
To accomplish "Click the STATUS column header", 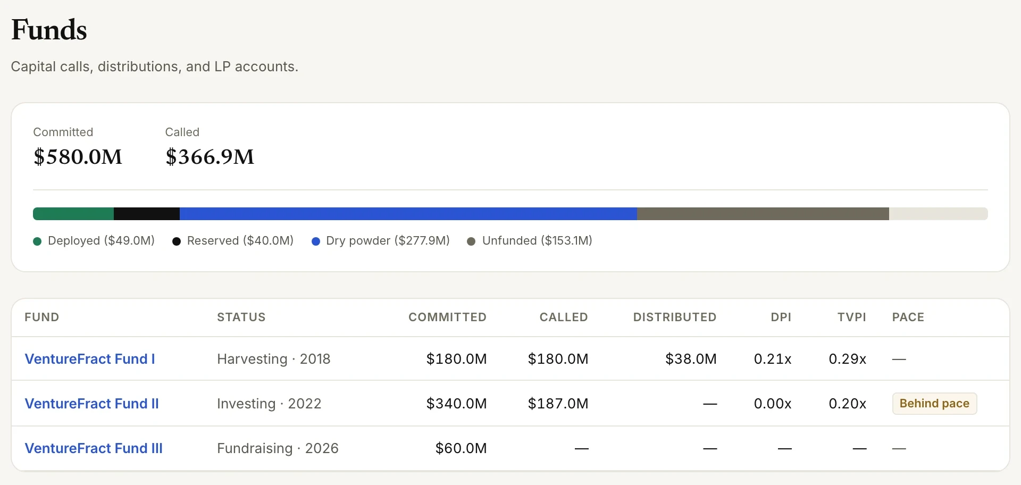I will coord(241,317).
